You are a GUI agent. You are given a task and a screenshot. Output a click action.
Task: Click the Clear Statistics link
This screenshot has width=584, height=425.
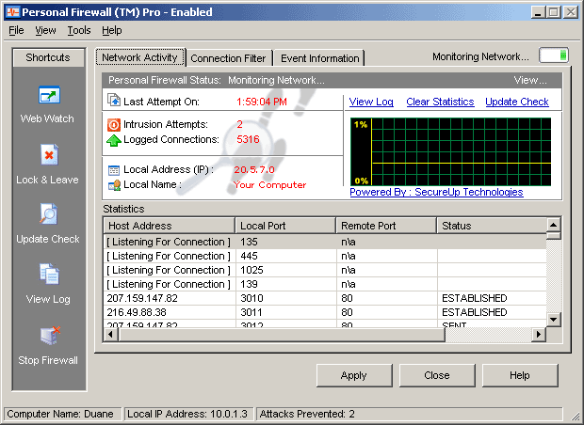[x=440, y=102]
